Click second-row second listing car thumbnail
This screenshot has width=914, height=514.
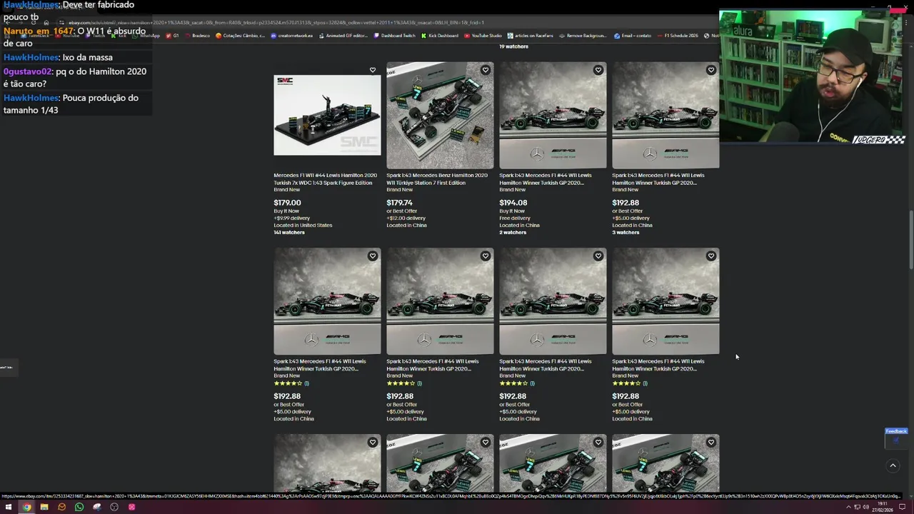[440, 301]
